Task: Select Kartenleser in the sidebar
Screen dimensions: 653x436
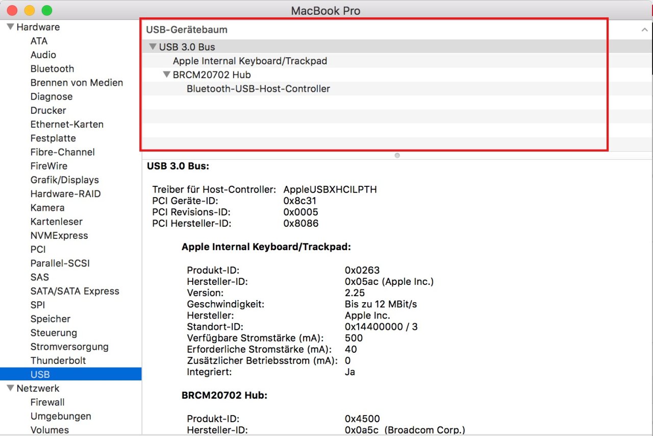Action: [56, 222]
